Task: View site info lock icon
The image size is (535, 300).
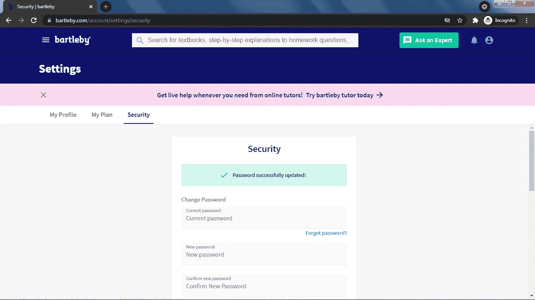Action: pyautogui.click(x=49, y=20)
